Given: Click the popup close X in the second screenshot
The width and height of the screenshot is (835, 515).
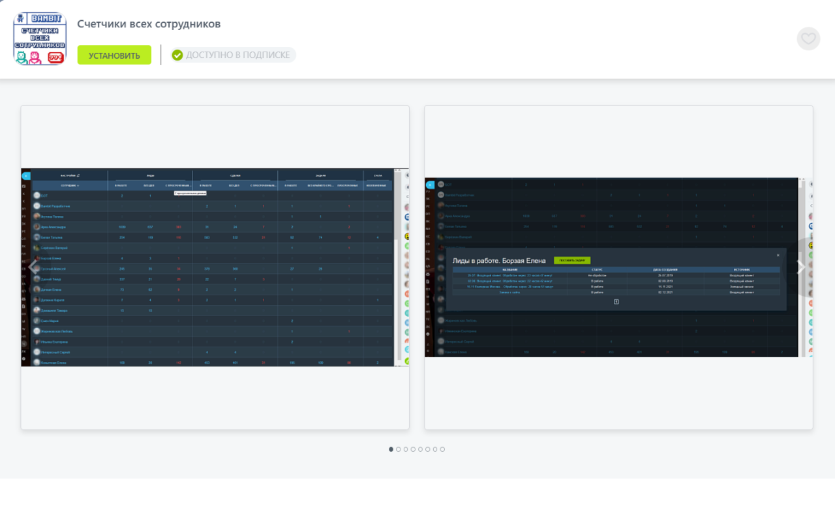Looking at the screenshot, I should tap(778, 255).
